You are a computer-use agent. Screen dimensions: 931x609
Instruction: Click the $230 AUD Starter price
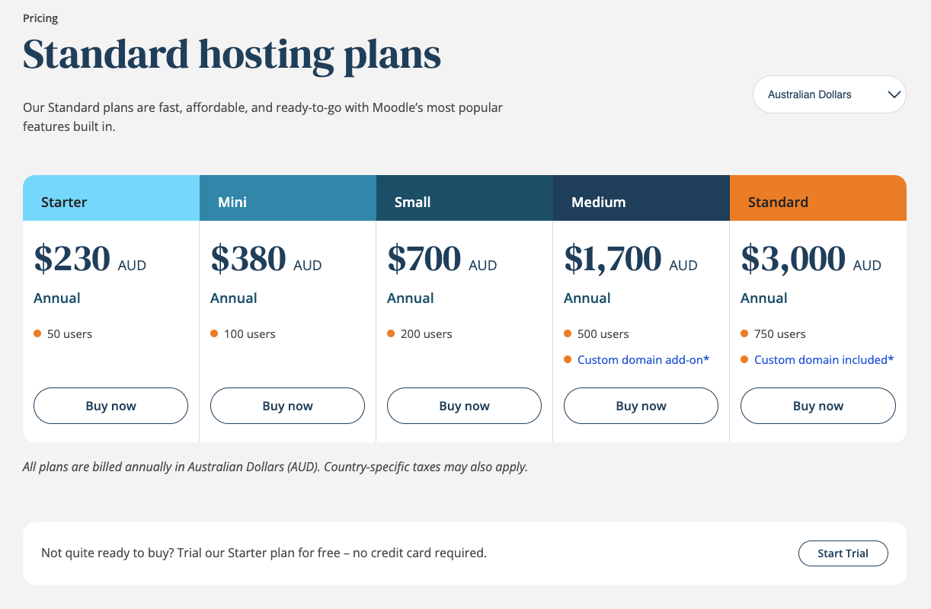pyautogui.click(x=90, y=259)
